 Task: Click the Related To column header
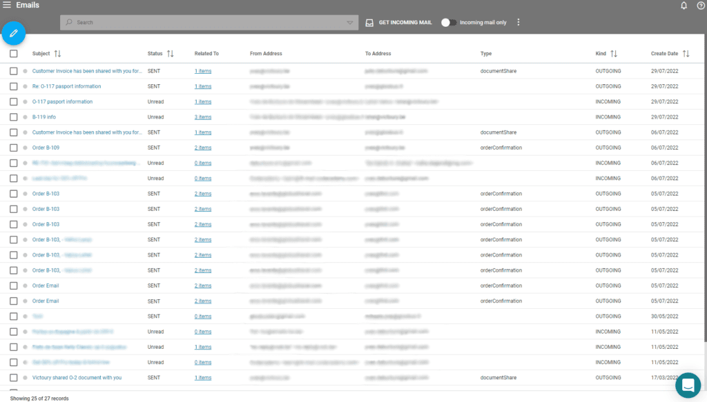pyautogui.click(x=206, y=54)
